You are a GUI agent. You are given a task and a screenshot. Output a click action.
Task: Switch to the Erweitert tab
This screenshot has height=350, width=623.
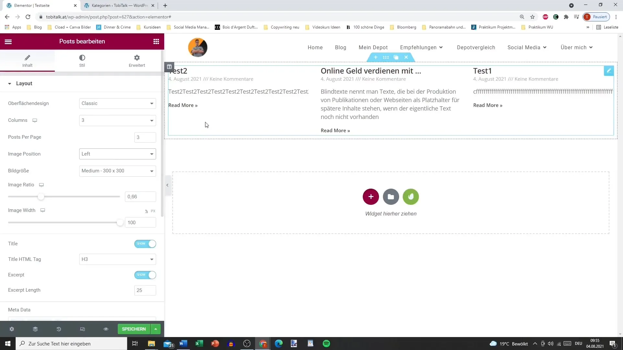[137, 61]
